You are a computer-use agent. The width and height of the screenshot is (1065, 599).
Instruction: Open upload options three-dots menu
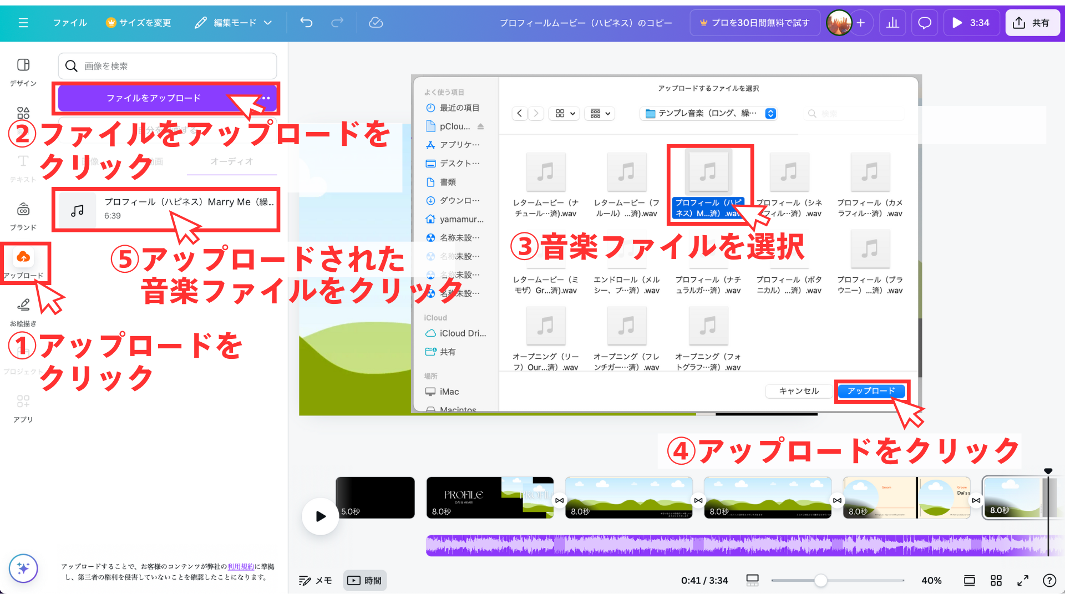click(266, 98)
